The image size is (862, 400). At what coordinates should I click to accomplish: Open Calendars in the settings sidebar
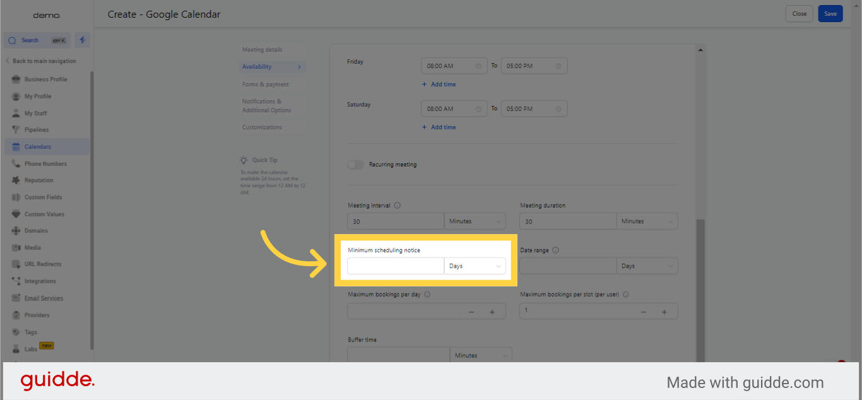coord(38,147)
